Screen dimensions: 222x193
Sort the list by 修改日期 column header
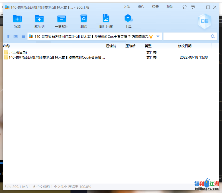(185, 46)
